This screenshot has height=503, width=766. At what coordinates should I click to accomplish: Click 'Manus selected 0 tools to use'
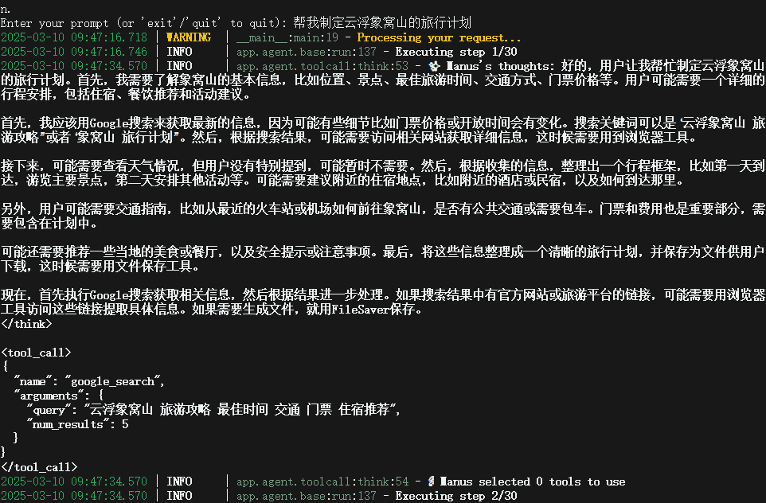(x=533, y=482)
